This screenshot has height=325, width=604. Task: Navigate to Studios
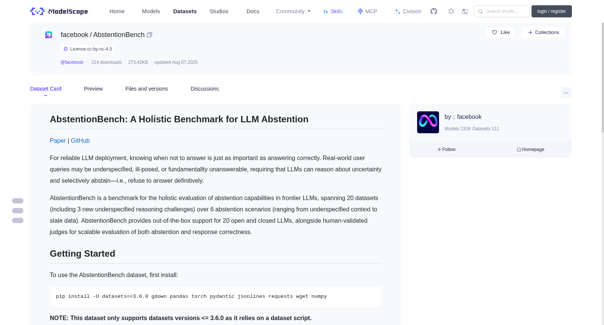coord(219,11)
